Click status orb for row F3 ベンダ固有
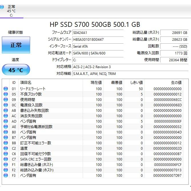191x191 pixels. pos(6,175)
